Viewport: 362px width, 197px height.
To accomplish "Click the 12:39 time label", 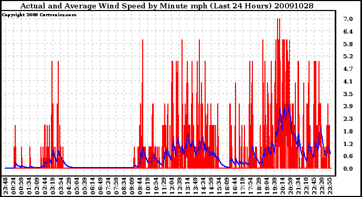I will (179, 186).
